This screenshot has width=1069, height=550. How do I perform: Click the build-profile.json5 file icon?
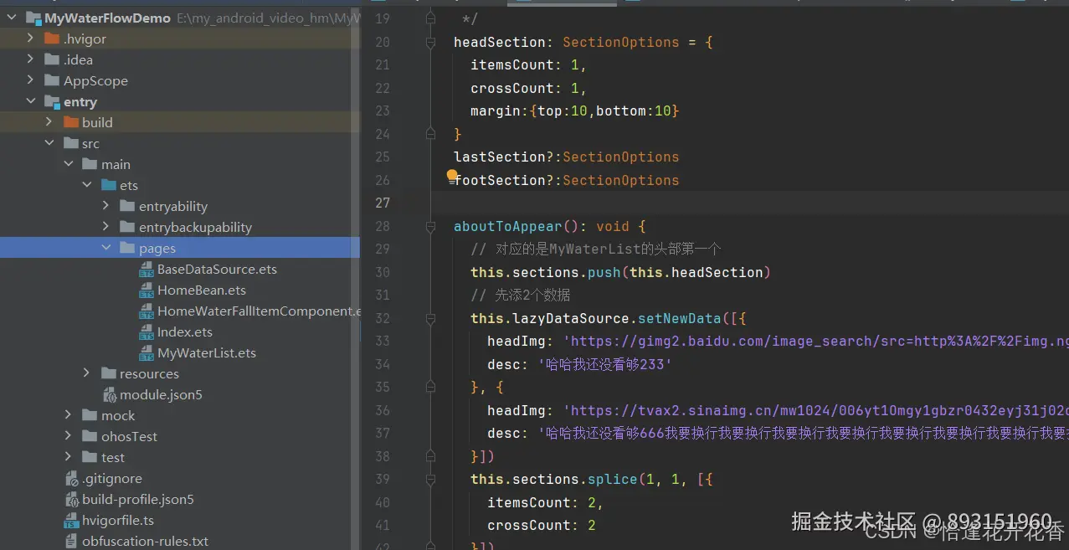point(72,500)
